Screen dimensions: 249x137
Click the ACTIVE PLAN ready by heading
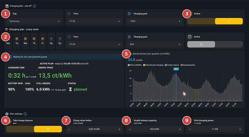point(64,64)
